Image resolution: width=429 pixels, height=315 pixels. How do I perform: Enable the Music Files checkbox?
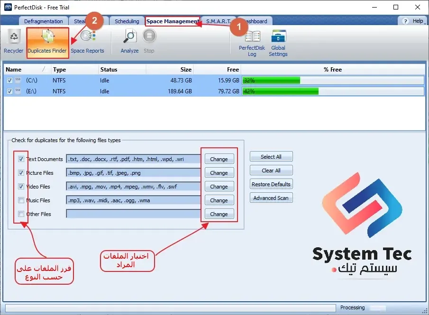(21, 200)
